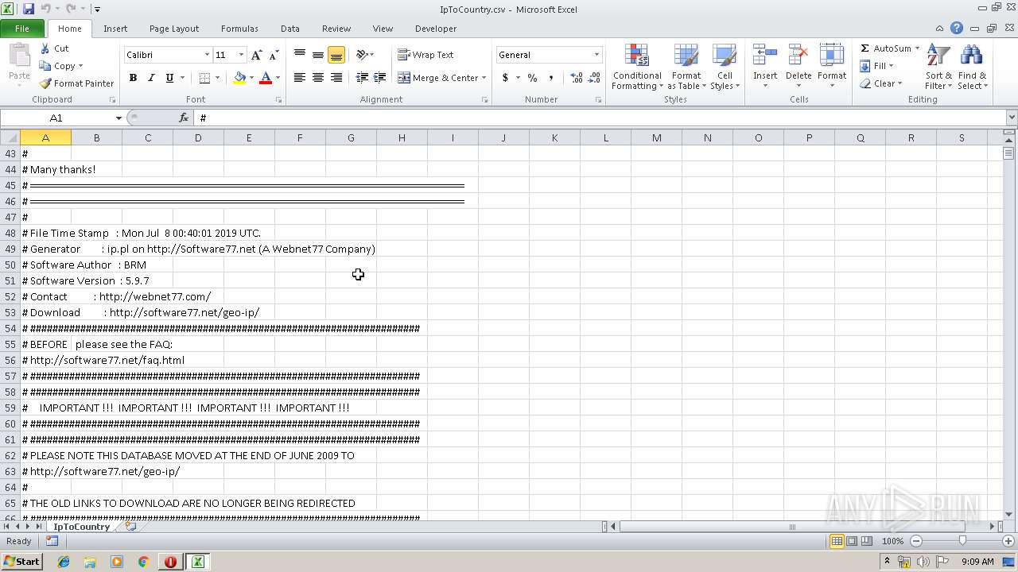
Task: Apply Comma Style format
Action: tap(550, 78)
